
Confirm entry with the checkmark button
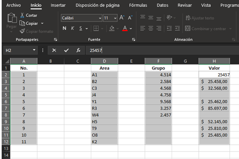[x=66, y=50]
